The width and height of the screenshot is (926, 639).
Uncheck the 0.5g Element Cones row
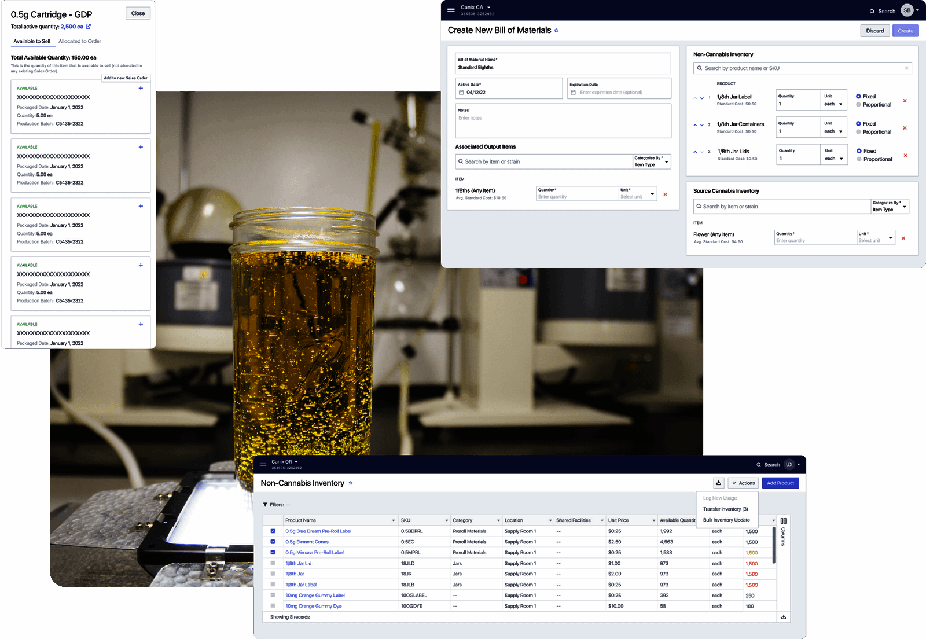tap(272, 542)
